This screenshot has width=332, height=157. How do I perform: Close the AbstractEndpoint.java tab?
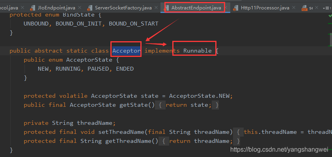[x=226, y=7]
